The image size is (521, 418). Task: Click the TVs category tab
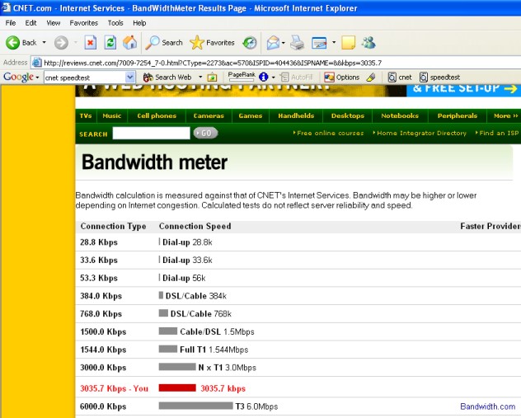[86, 115]
